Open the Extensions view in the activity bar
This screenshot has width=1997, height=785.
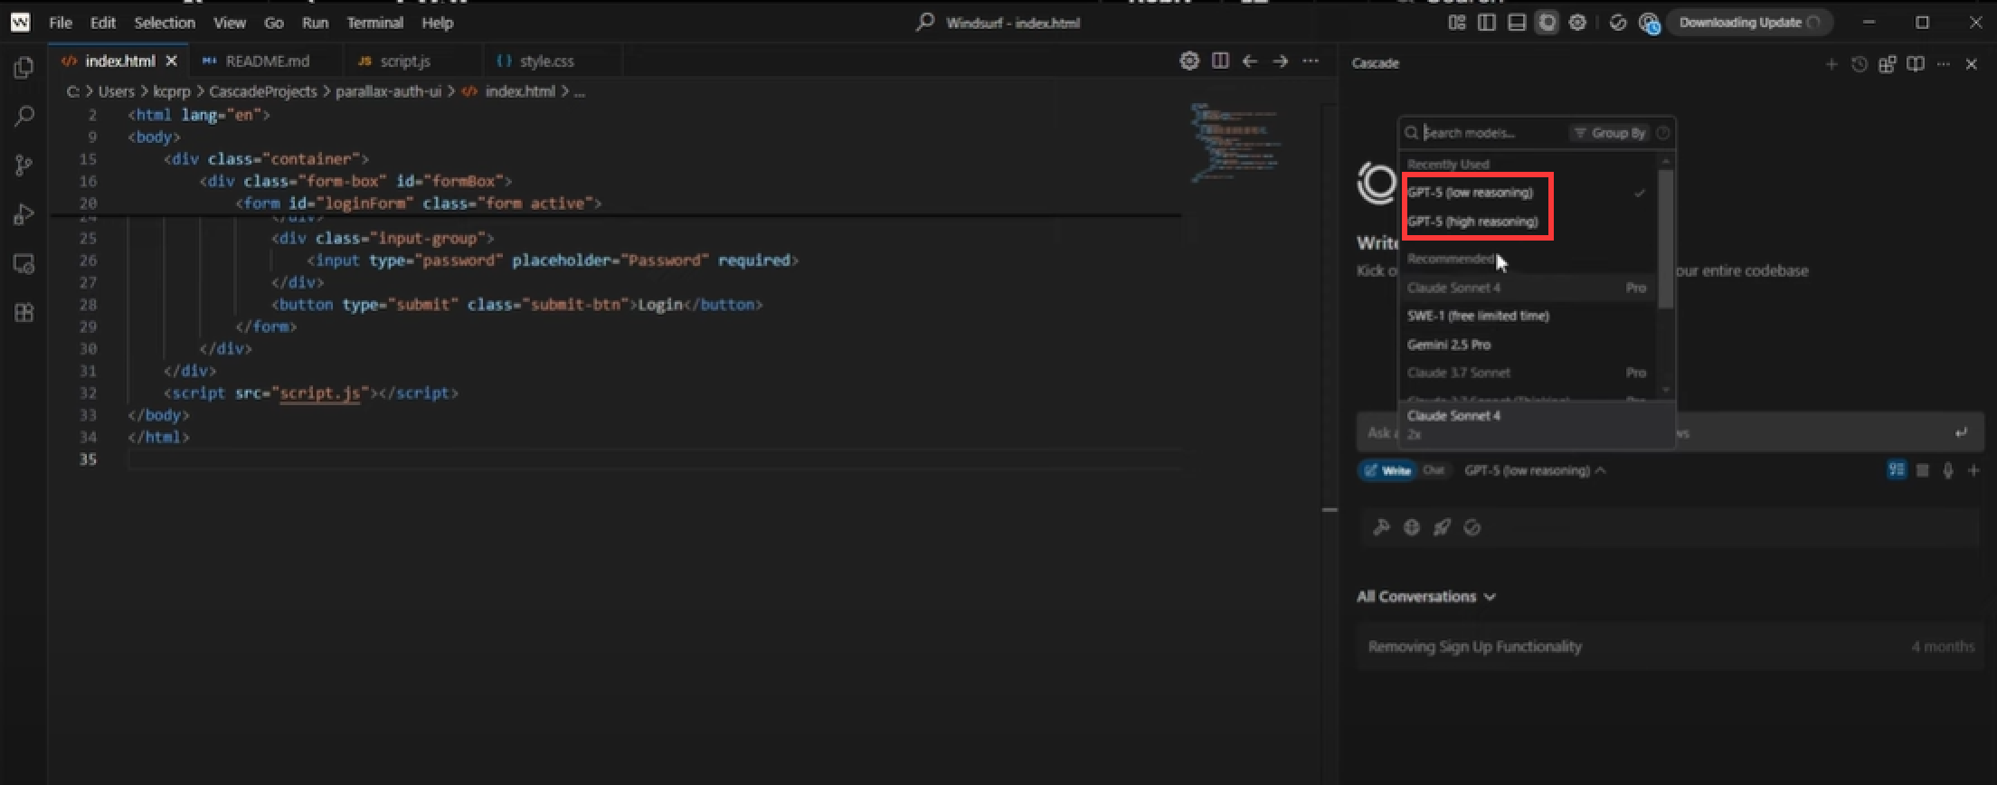click(x=24, y=313)
